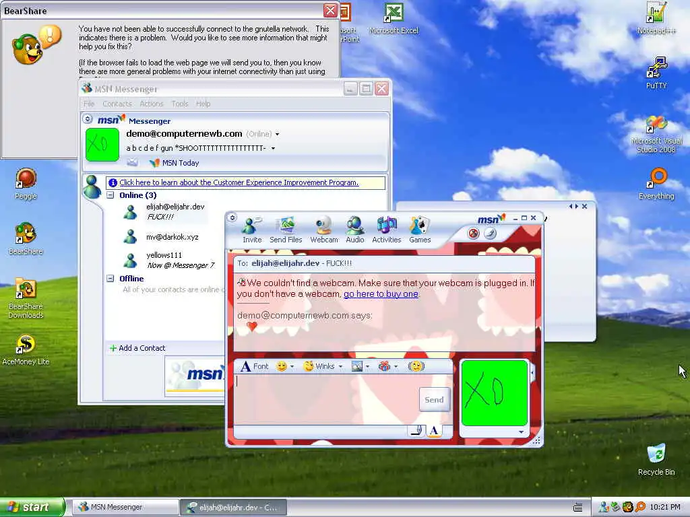Start an Audio call in chat
The width and height of the screenshot is (690, 517).
click(354, 230)
